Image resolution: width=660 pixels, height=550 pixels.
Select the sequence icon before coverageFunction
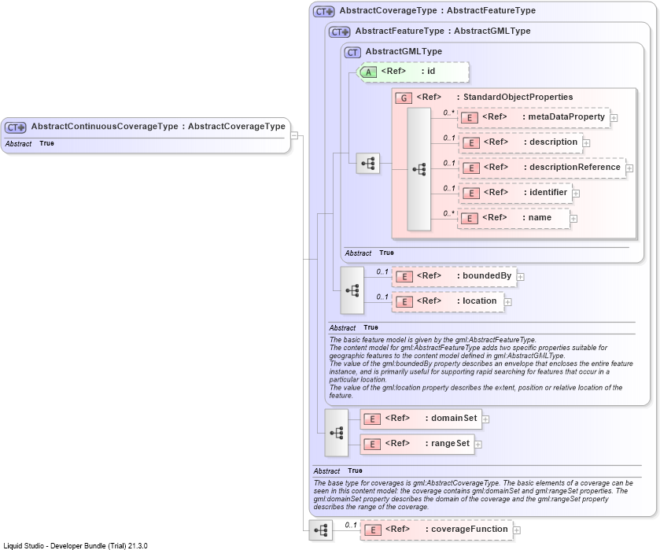click(321, 530)
